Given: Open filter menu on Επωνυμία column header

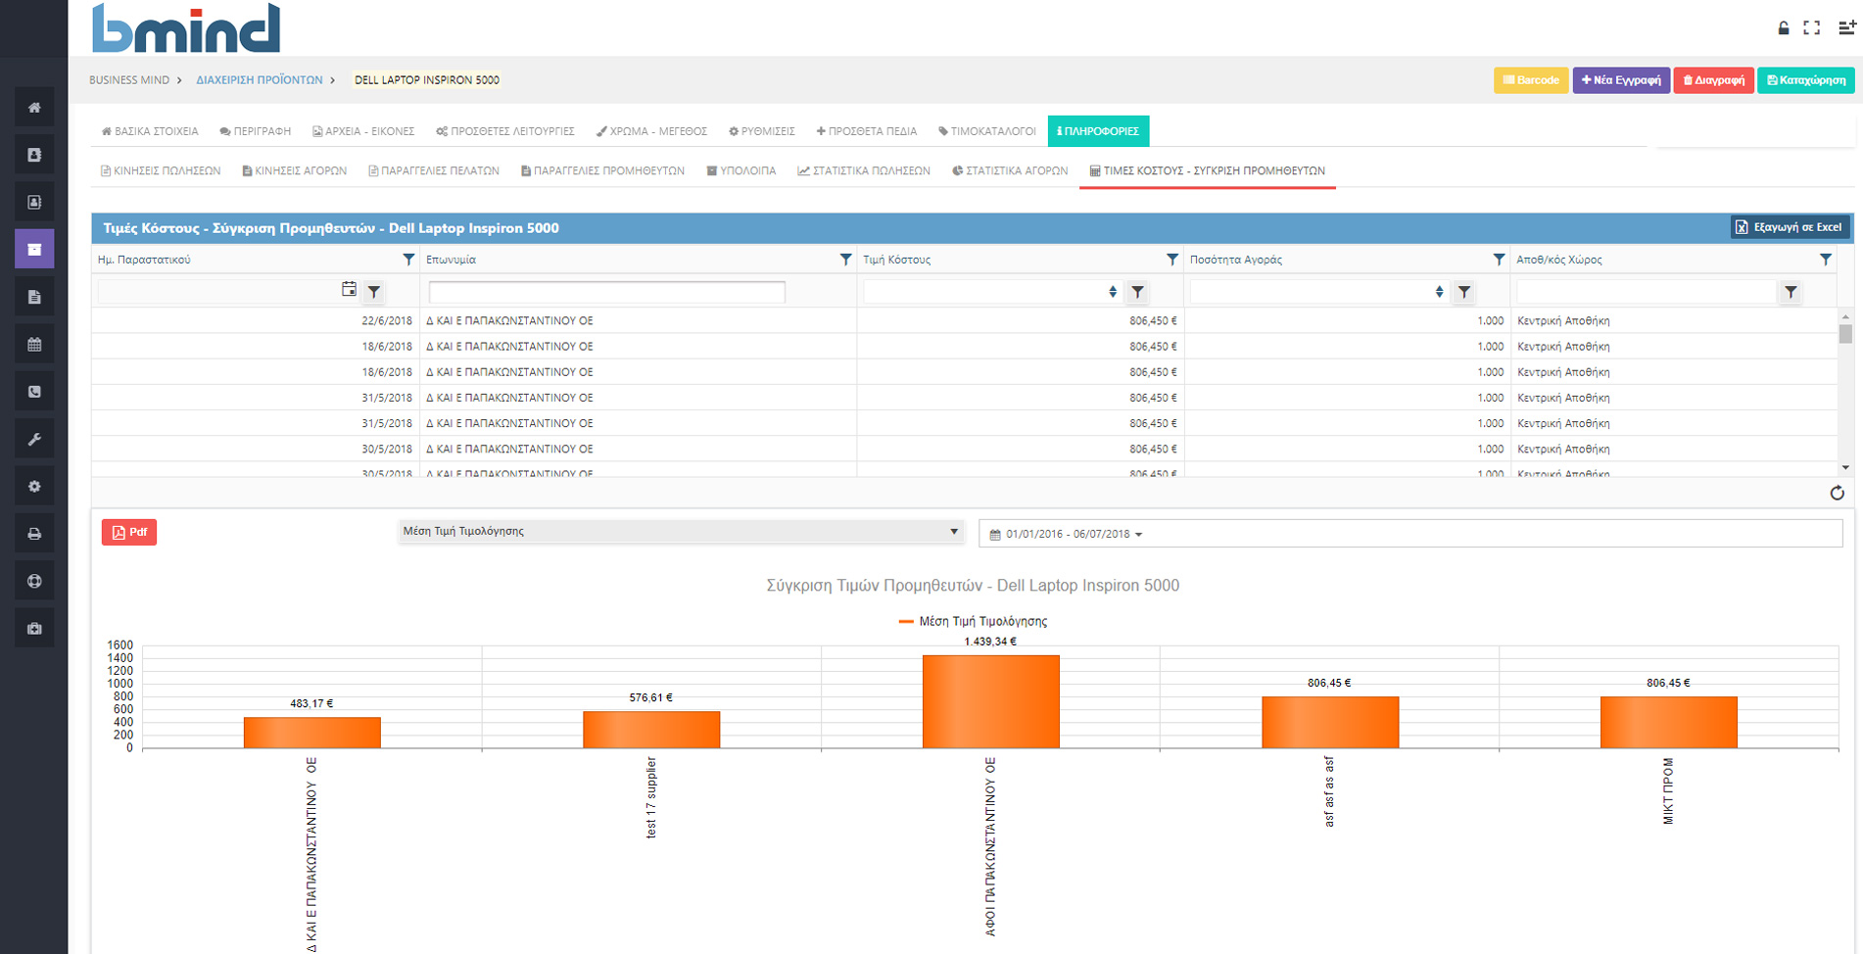Looking at the screenshot, I should pyautogui.click(x=845, y=260).
